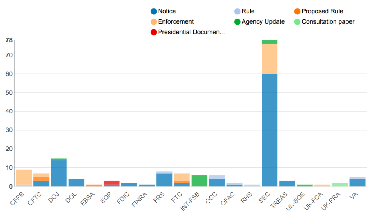
Task: Click the FDIC axis label
Action: click(x=123, y=198)
